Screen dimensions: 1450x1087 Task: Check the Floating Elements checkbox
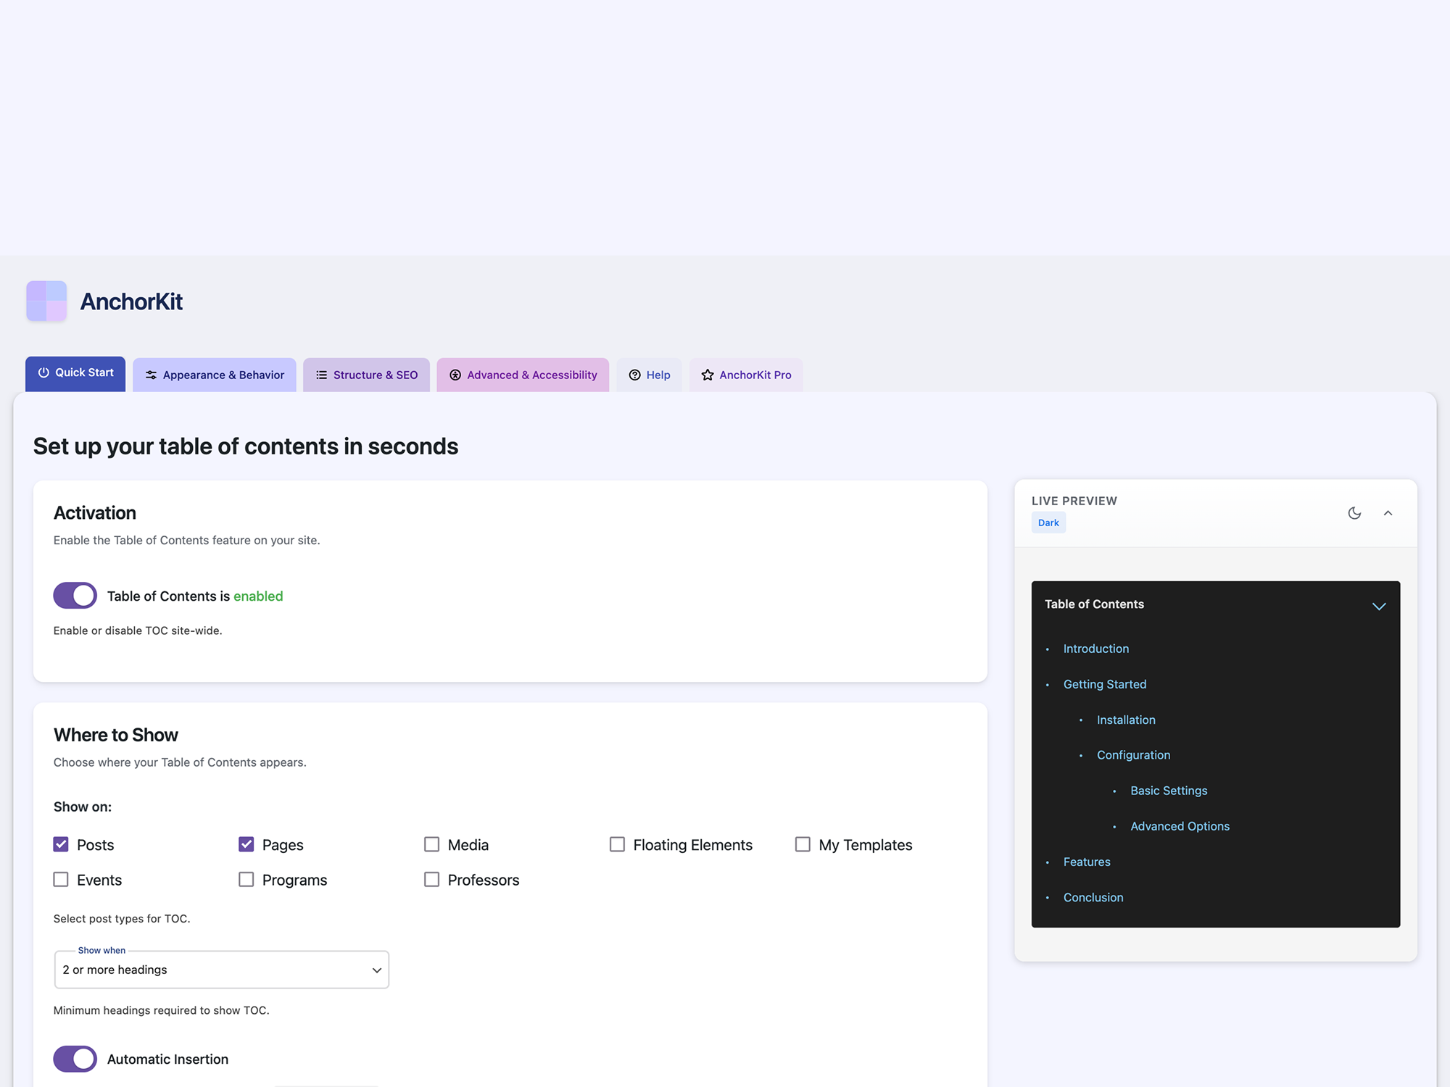[617, 844]
